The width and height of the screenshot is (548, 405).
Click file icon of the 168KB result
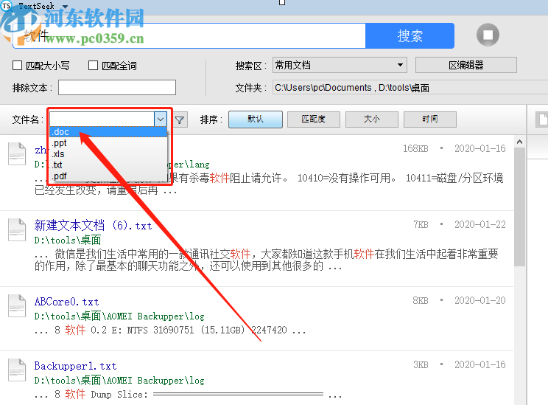[x=17, y=153]
